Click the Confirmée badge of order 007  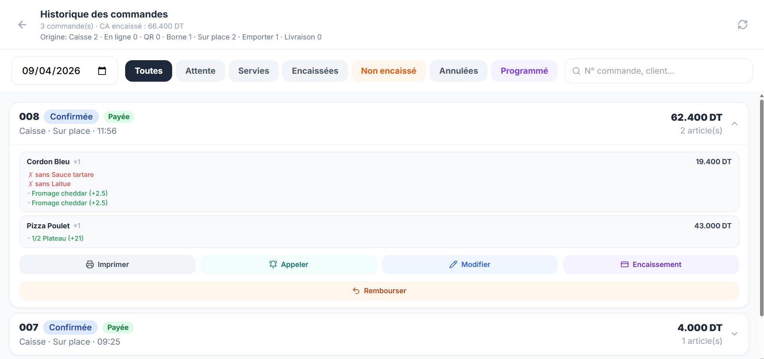coord(70,328)
